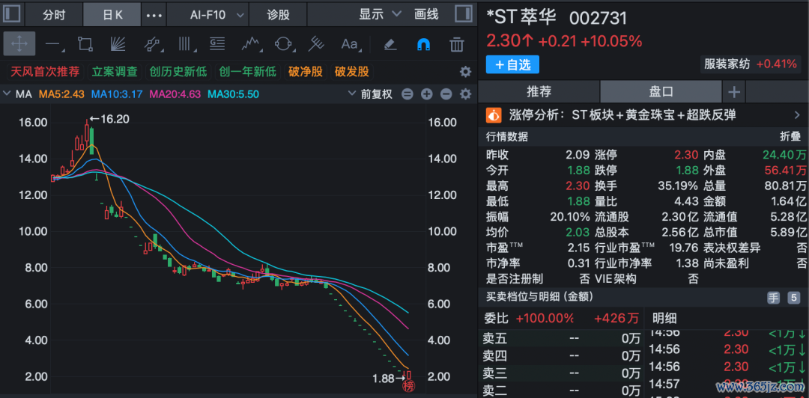
Task: Open the 显示 dropdown
Action: point(381,14)
